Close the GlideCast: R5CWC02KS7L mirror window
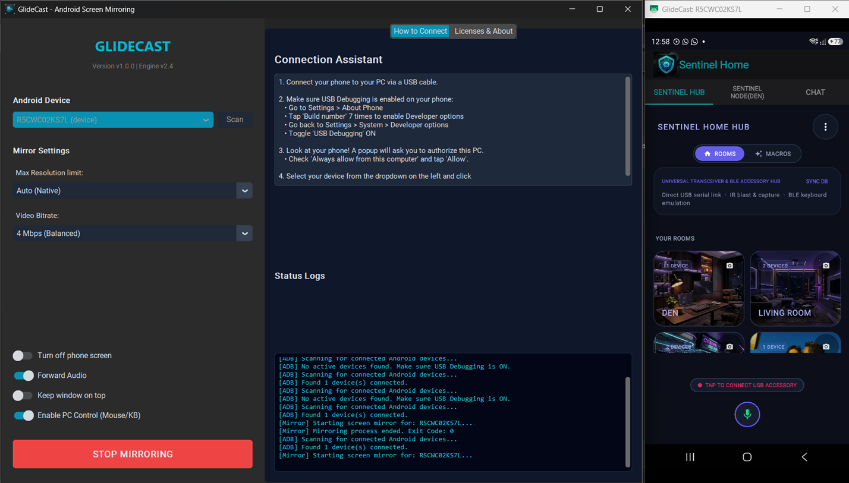This screenshot has height=483, width=849. tap(835, 9)
